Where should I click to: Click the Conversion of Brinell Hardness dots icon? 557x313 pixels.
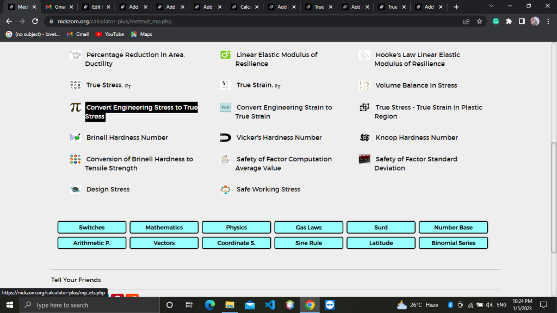click(x=75, y=159)
